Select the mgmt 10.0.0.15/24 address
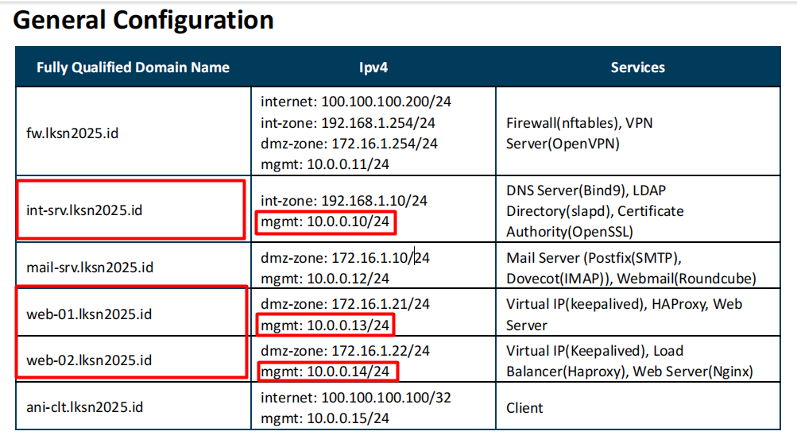This screenshot has width=797, height=439. [325, 418]
